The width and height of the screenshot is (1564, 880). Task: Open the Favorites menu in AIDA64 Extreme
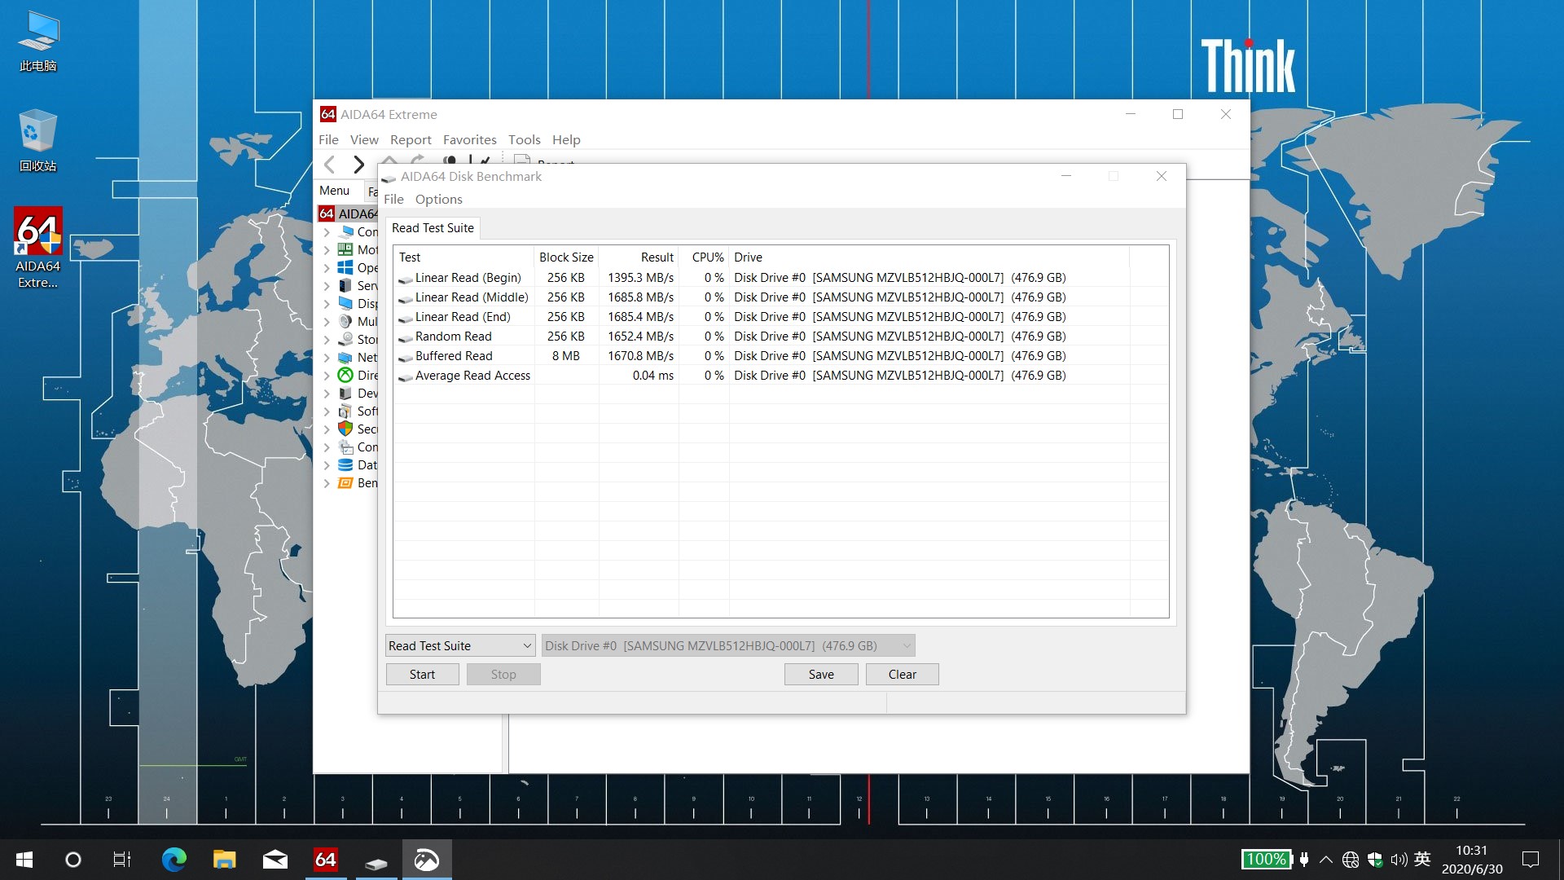point(469,139)
